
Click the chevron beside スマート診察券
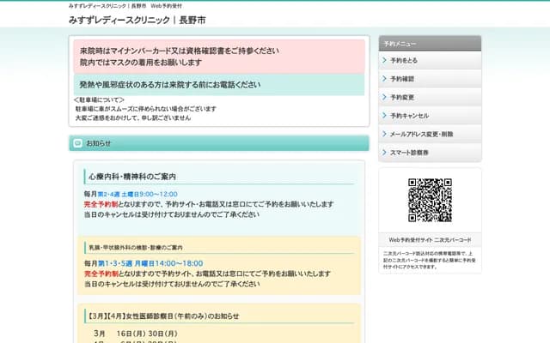(x=384, y=153)
